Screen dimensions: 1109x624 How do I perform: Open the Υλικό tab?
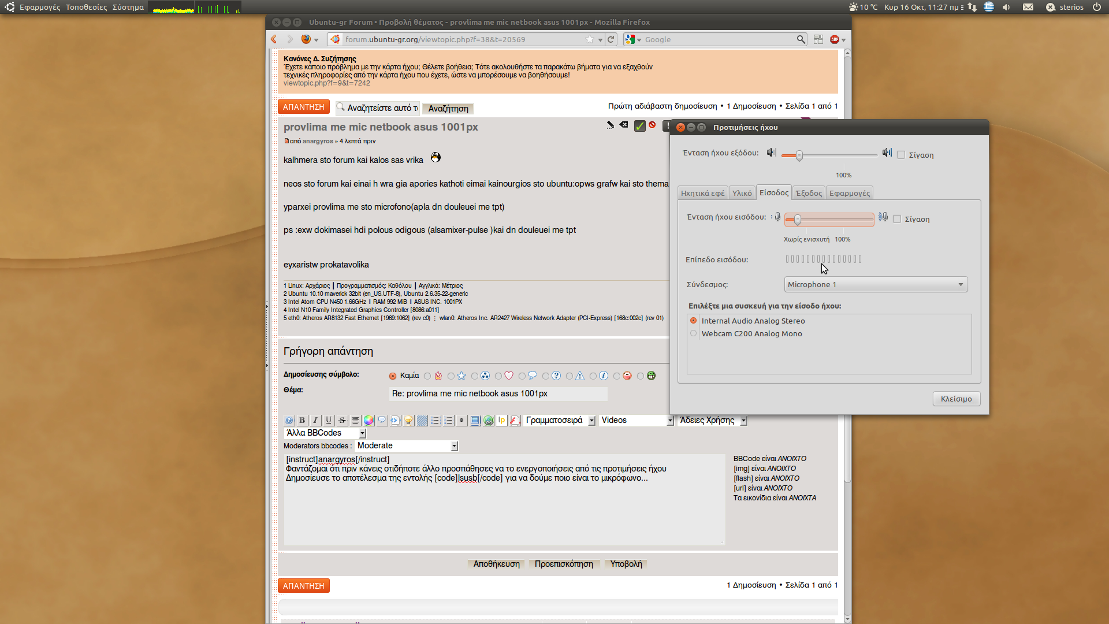742,193
